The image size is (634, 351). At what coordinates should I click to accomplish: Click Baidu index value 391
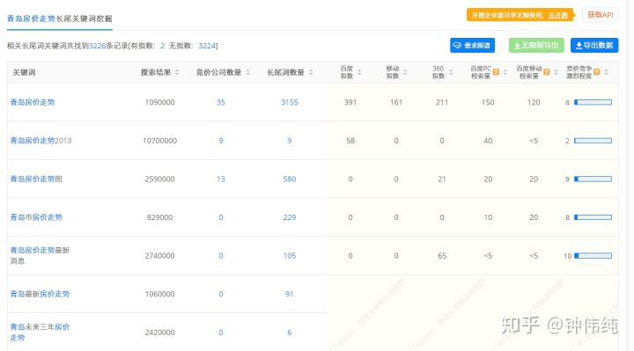pos(350,102)
